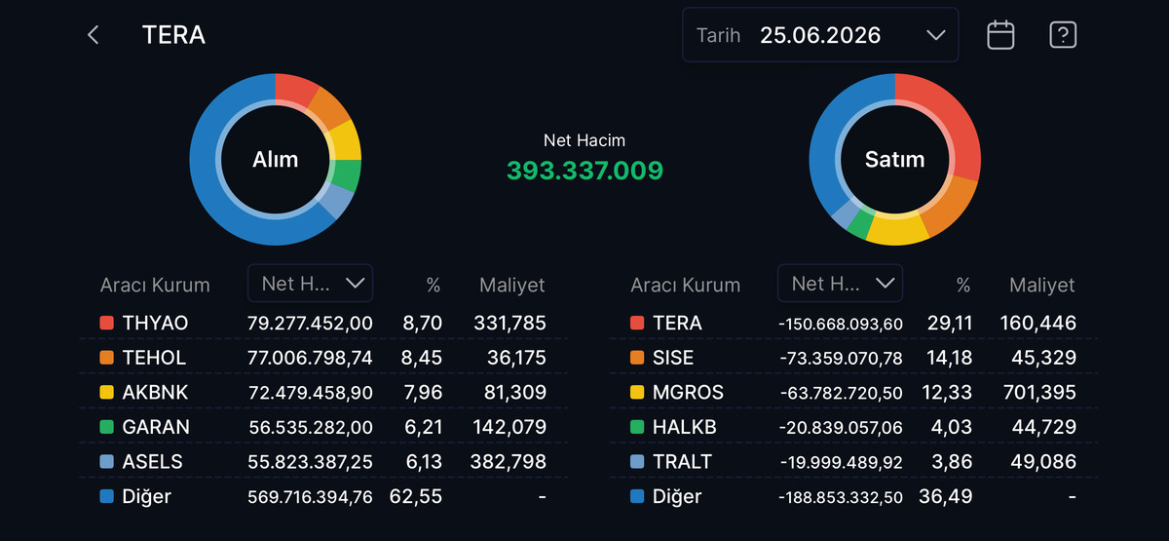Click the Satım donut chart center

point(894,159)
